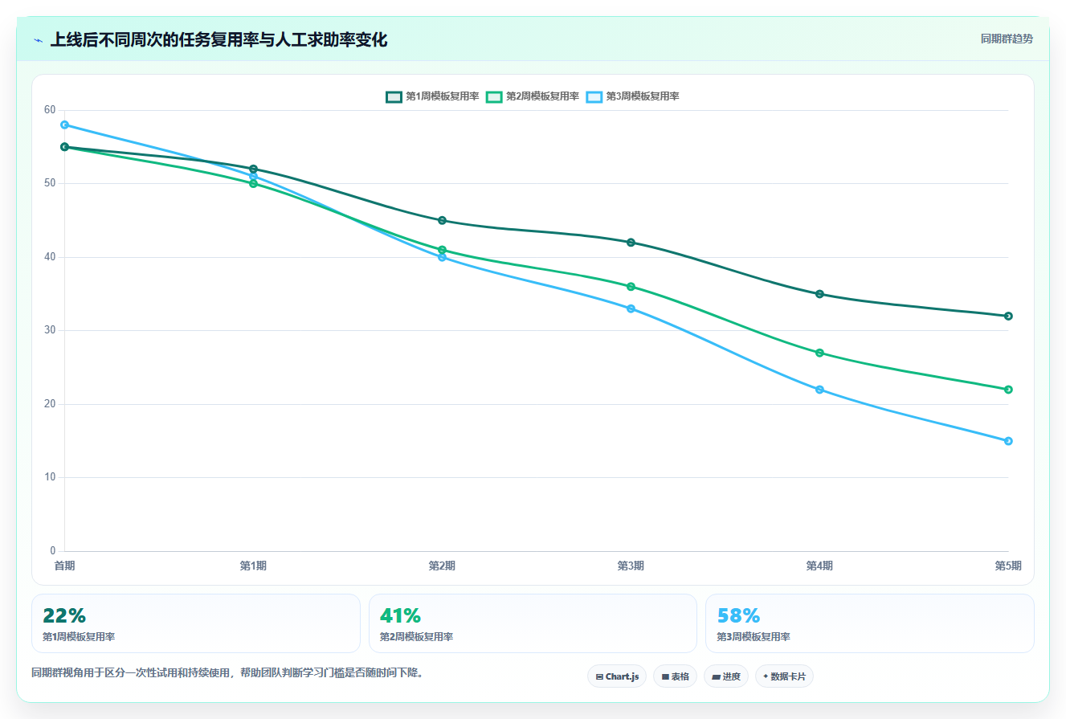The height and width of the screenshot is (719, 1066).
Task: Click the 22% value in the first stat card
Action: click(x=64, y=616)
